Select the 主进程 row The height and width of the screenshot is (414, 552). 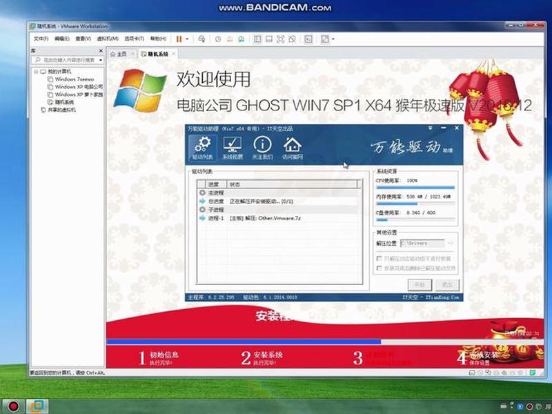pos(279,193)
